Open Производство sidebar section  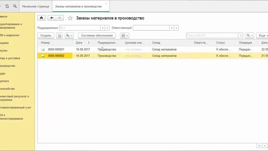8,66
